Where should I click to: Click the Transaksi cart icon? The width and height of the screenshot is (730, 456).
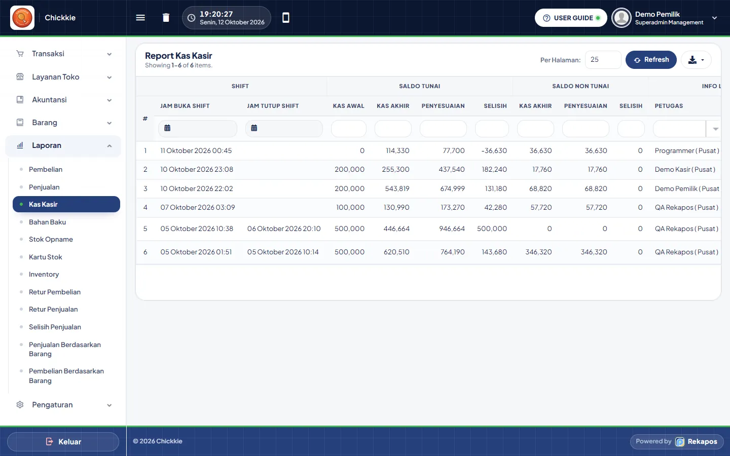point(20,54)
